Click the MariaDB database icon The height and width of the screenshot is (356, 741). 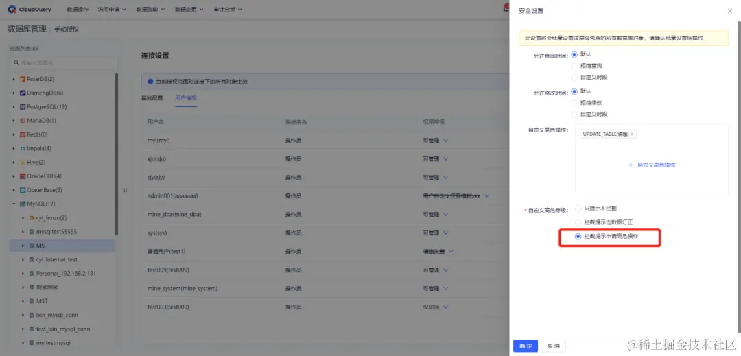pyautogui.click(x=22, y=121)
